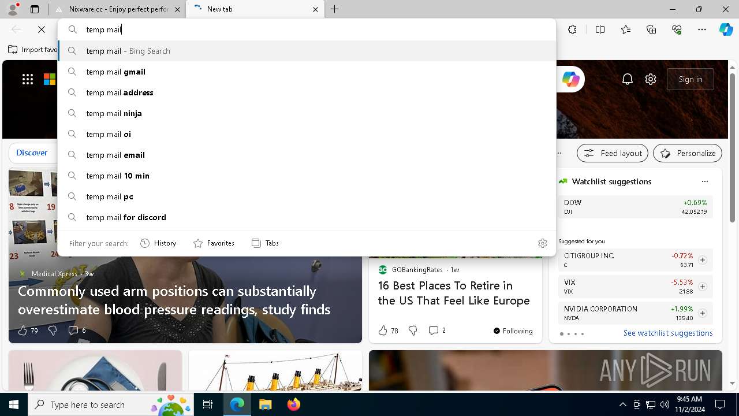
Task: Dislike the blood pressure article
Action: point(53,330)
